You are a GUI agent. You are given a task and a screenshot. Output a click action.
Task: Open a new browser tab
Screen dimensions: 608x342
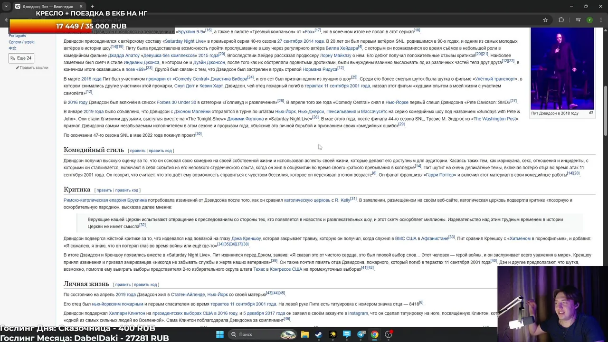pyautogui.click(x=93, y=7)
